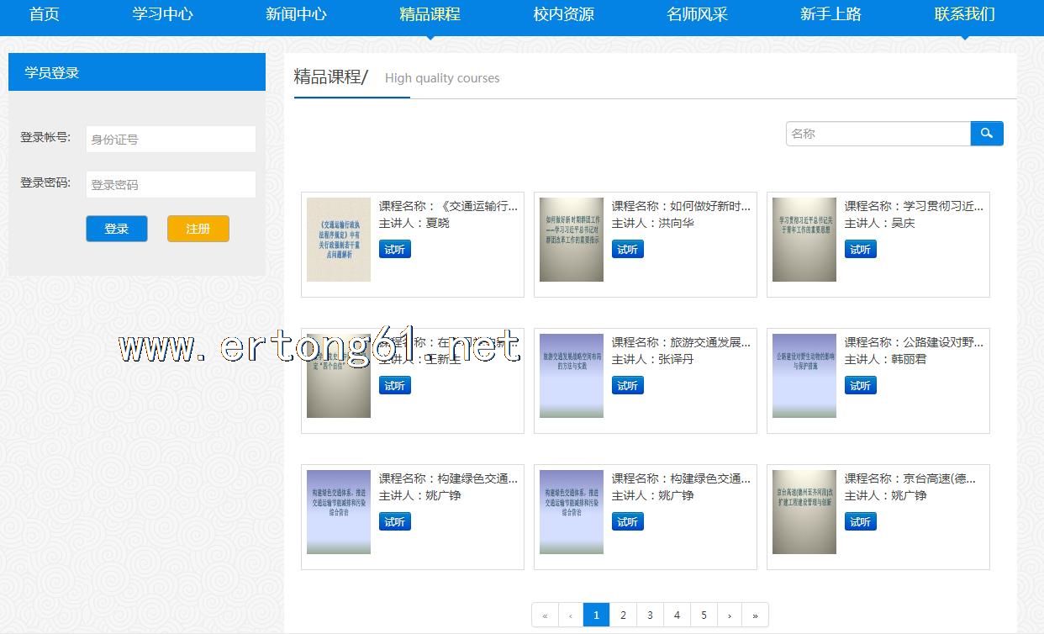Open 校内资源 navigation item

click(563, 14)
